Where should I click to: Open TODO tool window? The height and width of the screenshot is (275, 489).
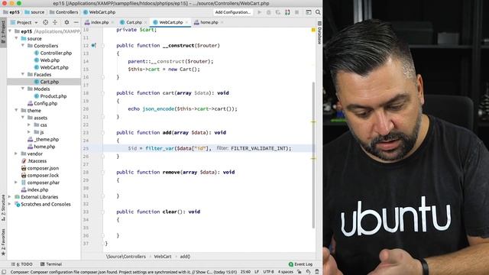point(22,264)
